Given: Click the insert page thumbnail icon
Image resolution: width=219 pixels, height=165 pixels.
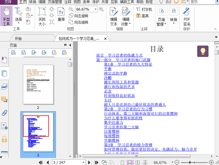Looking at the screenshot, I should pyautogui.click(x=54, y=53).
